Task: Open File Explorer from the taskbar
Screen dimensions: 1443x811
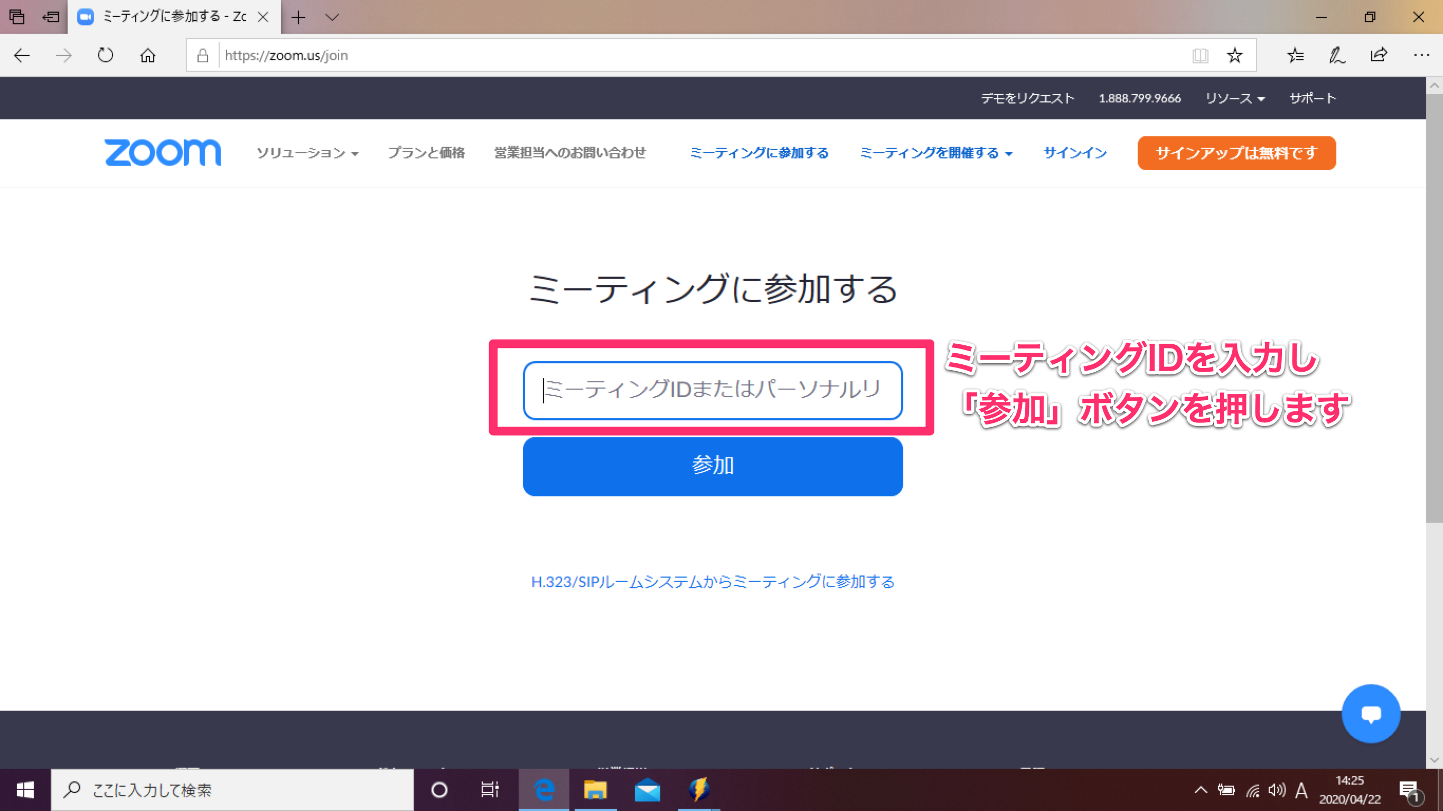Action: pos(596,790)
